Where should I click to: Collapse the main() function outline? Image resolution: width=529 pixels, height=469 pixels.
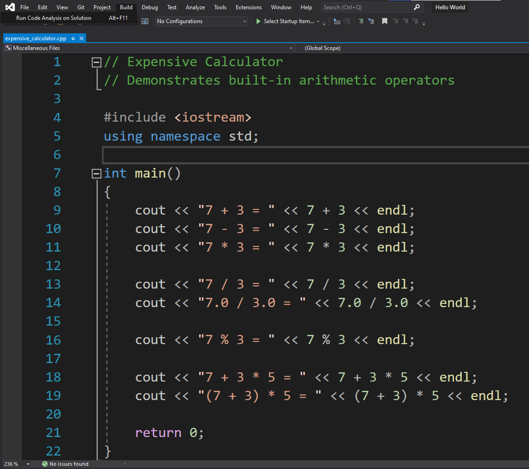pyautogui.click(x=96, y=173)
